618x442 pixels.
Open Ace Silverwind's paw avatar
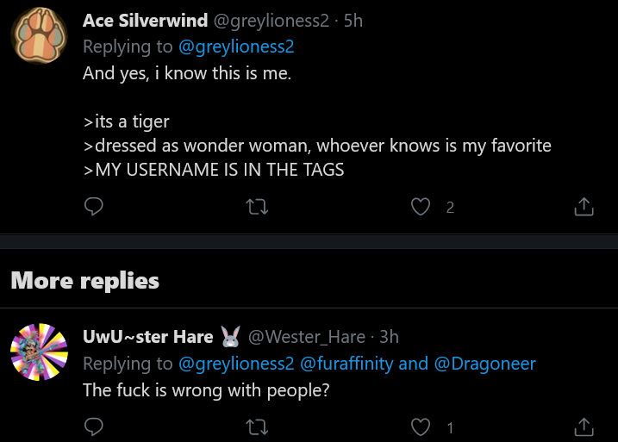coord(39,35)
